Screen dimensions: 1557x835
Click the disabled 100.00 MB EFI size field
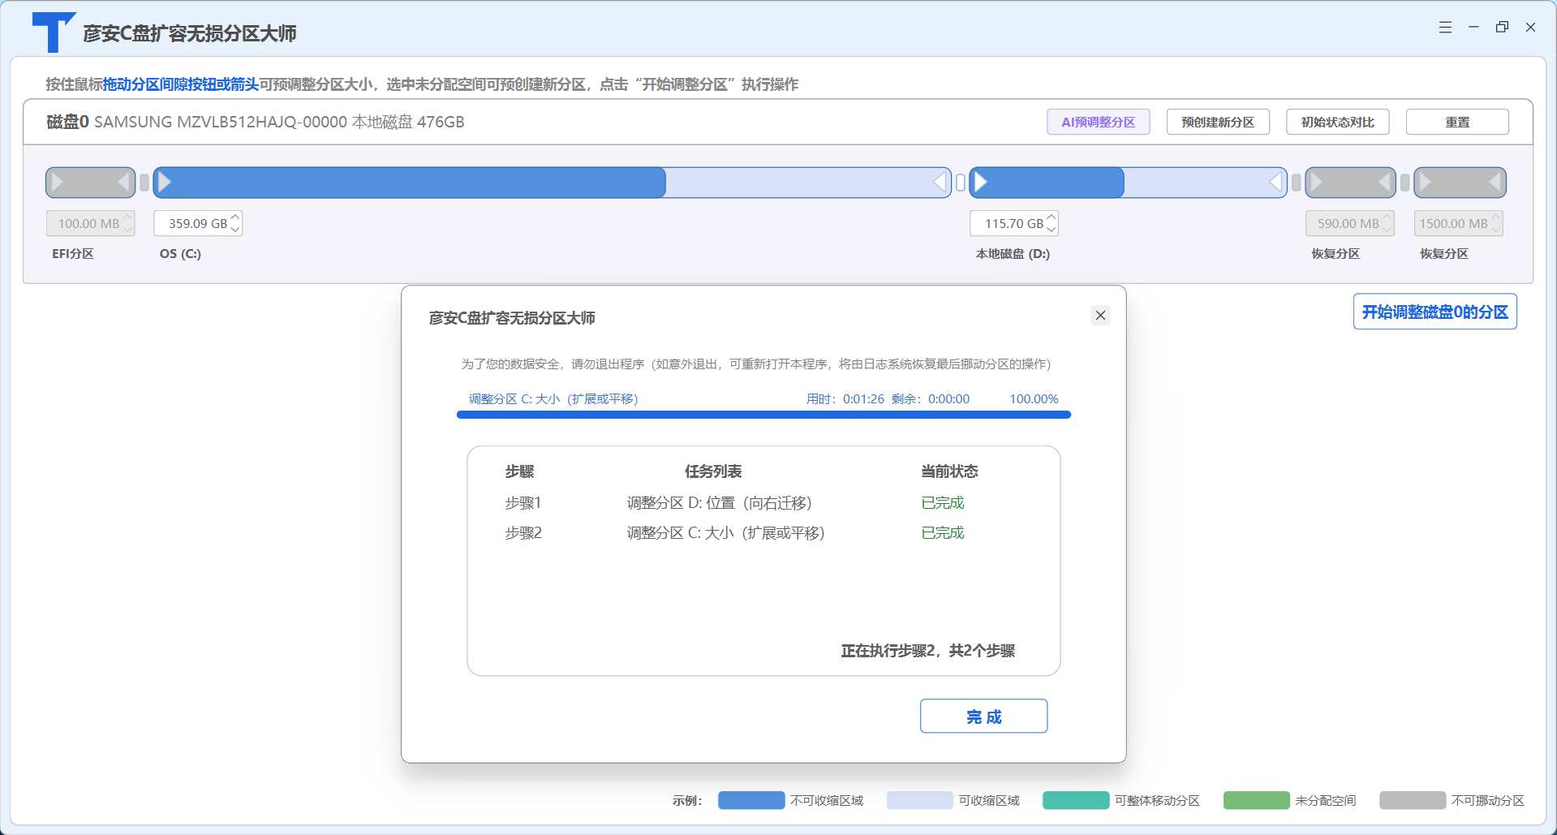(x=90, y=223)
